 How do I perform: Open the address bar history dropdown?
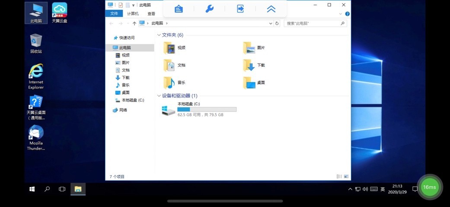point(271,23)
